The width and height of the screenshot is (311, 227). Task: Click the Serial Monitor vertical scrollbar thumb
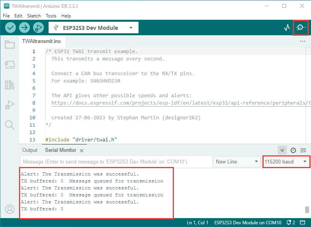click(307, 210)
